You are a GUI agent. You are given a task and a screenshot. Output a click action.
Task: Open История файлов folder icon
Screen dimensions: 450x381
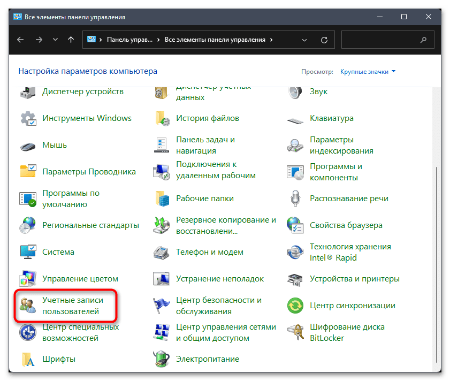pyautogui.click(x=162, y=118)
